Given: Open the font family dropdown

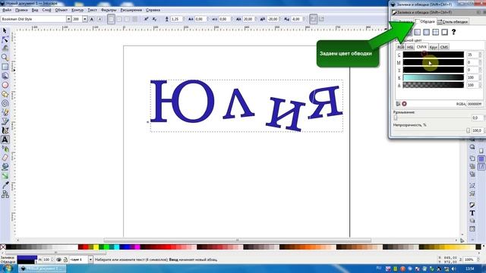Looking at the screenshot, I should click(68, 19).
